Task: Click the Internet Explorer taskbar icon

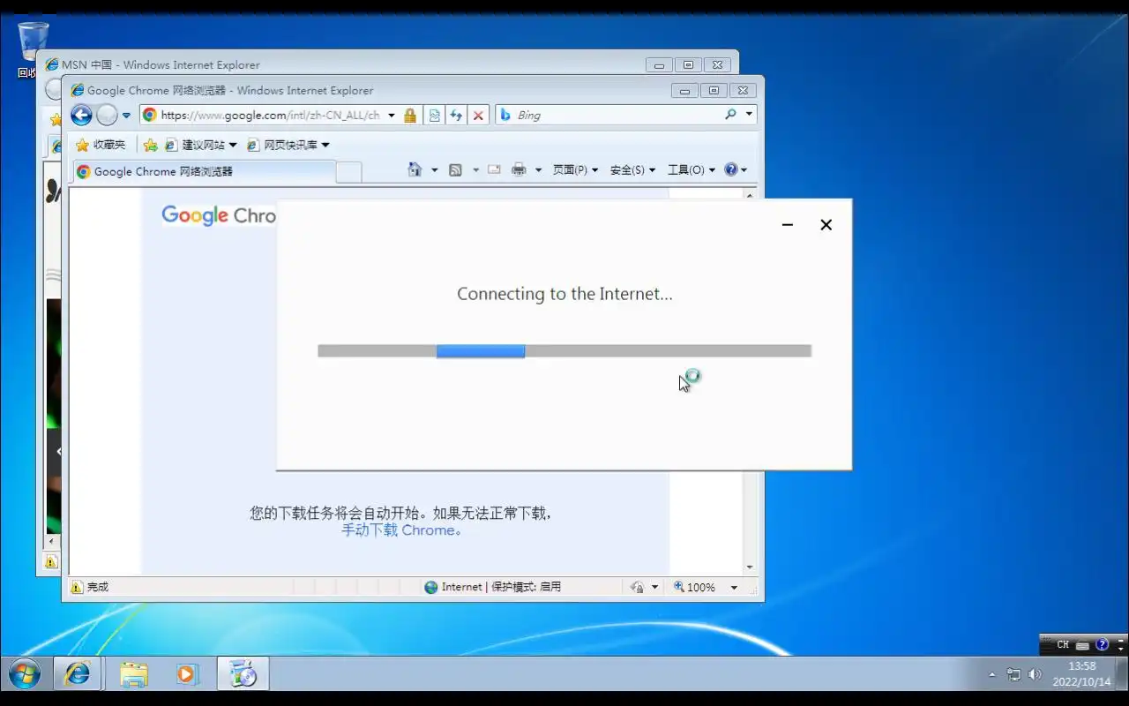Action: (x=78, y=674)
